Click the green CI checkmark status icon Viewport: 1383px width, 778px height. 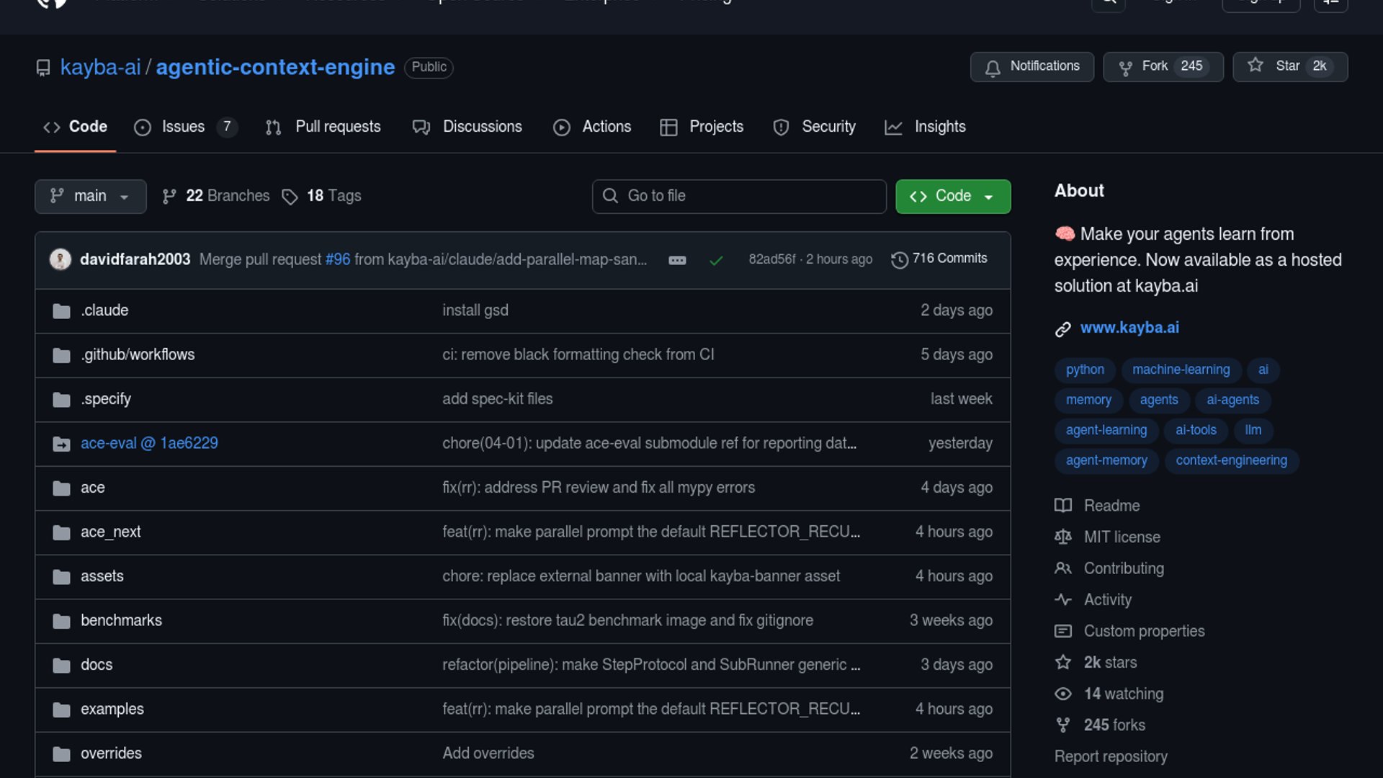pos(716,260)
